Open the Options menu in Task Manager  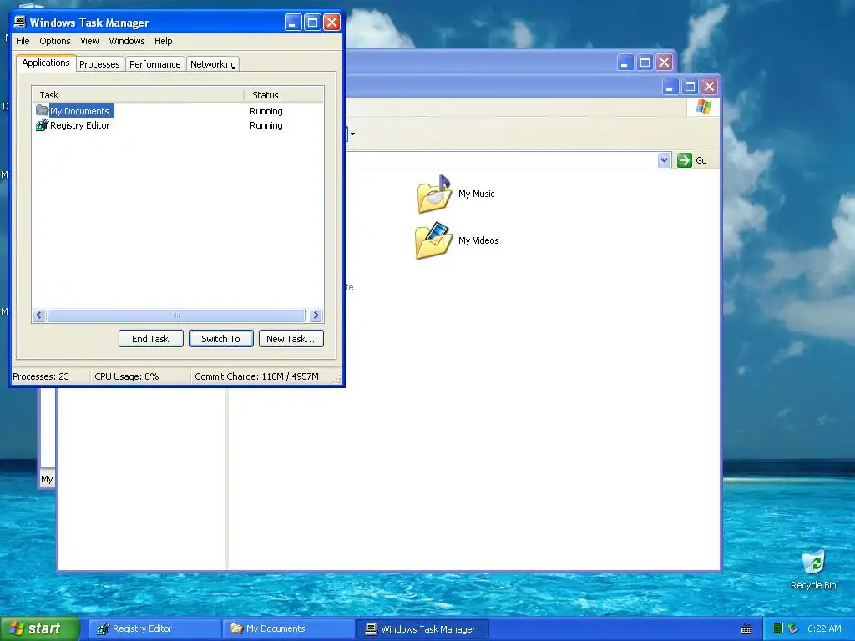pos(54,41)
